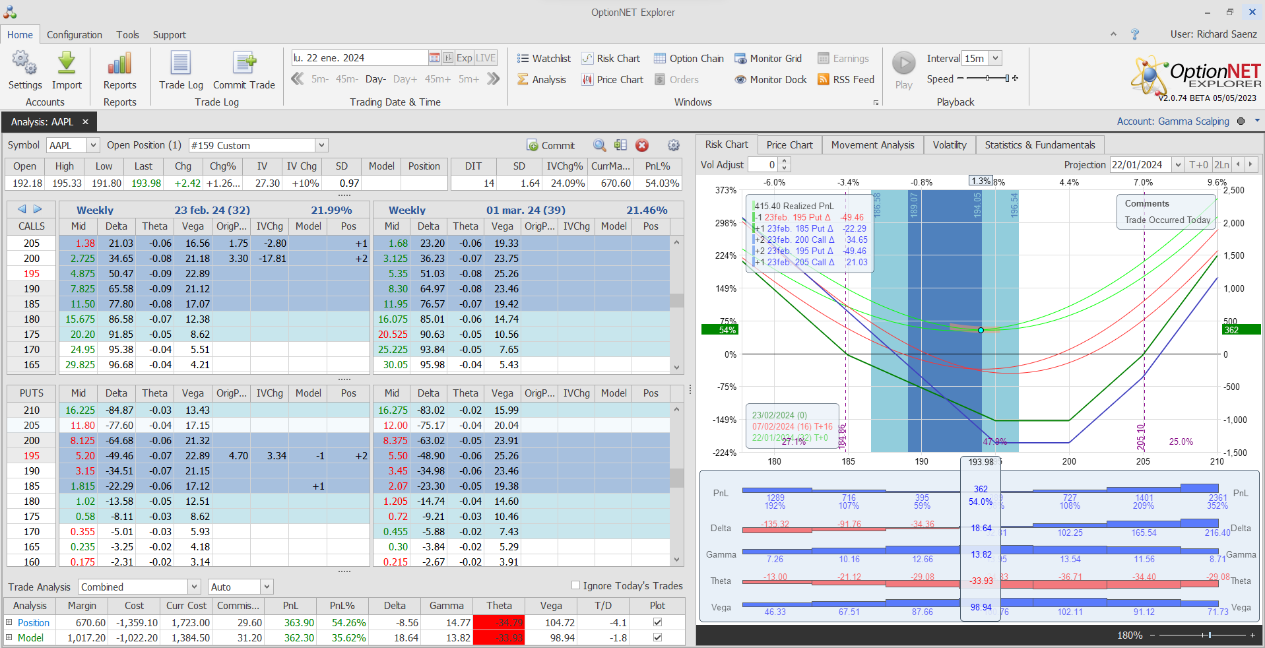Open the Trade Analysis Combined dropdown
The height and width of the screenshot is (648, 1265).
[x=194, y=587]
